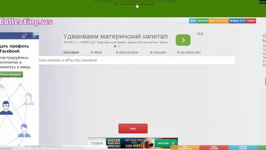This screenshot has height=150, width=266.
Task: Click the Casino logo in bottom ad
Action: [x=97, y=143]
